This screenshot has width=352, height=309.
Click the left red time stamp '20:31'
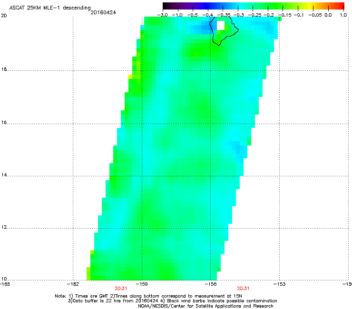click(121, 289)
